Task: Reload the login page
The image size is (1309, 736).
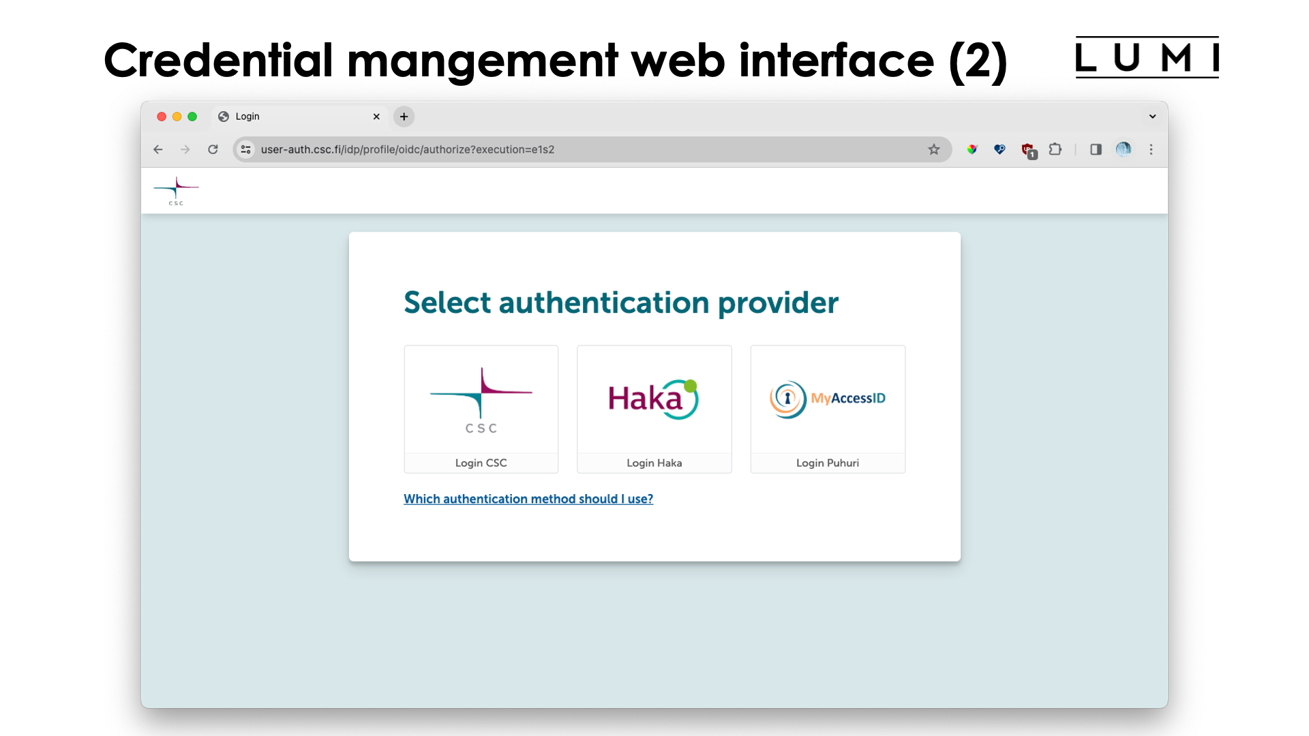Action: [x=213, y=149]
